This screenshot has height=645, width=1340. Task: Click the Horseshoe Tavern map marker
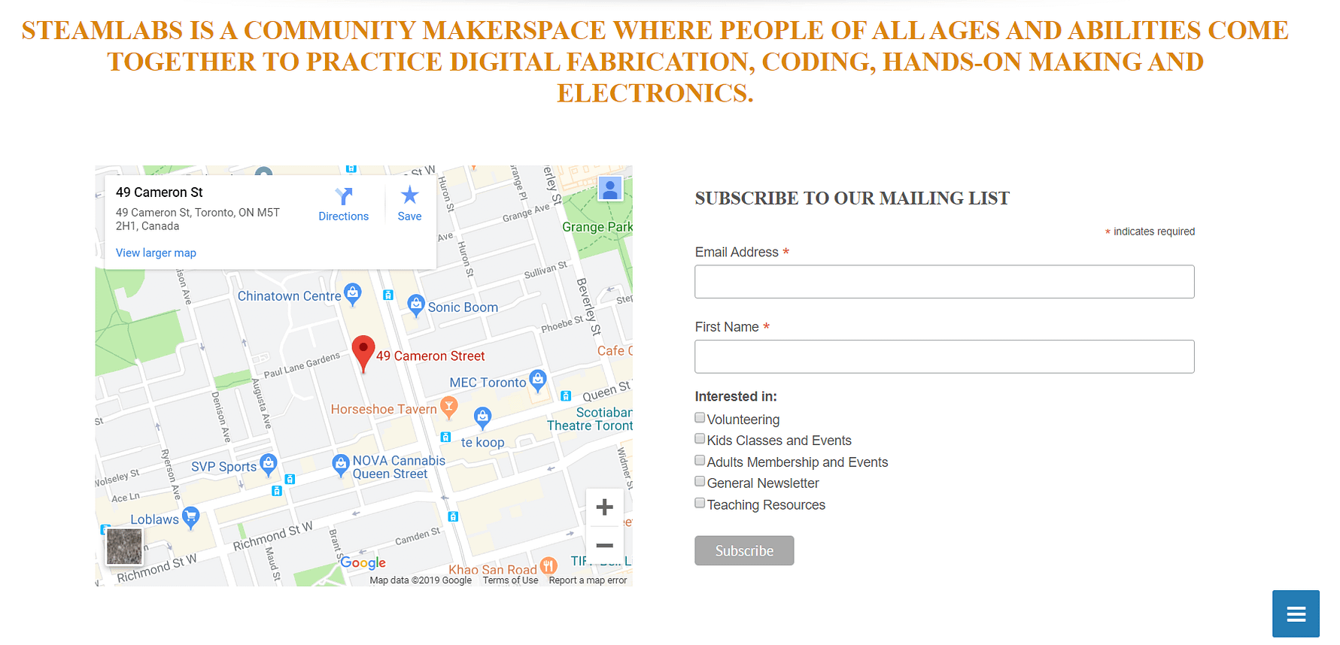[x=449, y=407]
